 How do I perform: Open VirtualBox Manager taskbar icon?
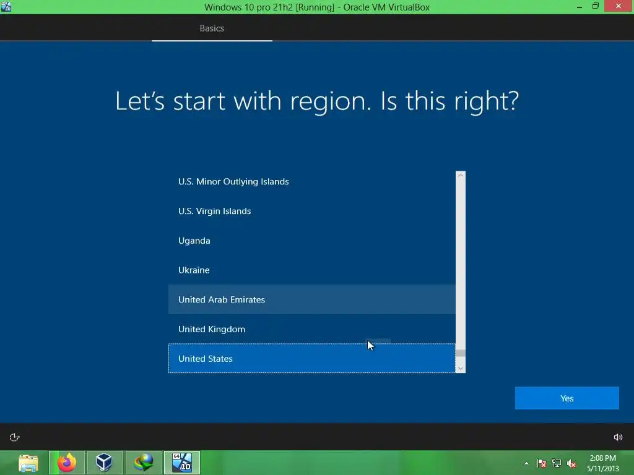coord(105,463)
